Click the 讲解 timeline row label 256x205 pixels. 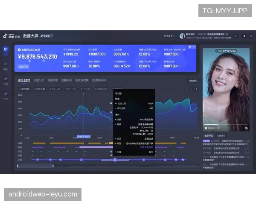(x=20, y=143)
